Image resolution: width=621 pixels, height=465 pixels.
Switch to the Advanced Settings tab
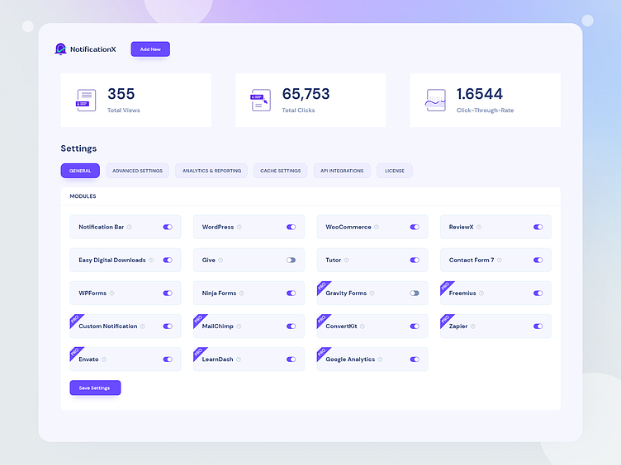137,171
